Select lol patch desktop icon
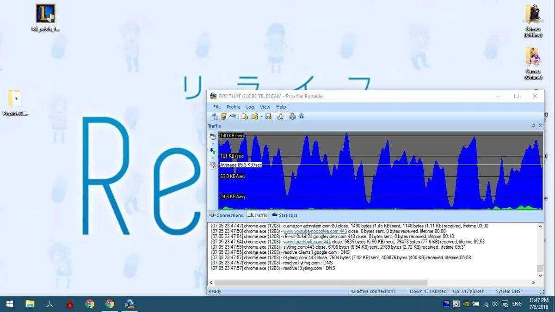 click(x=45, y=18)
